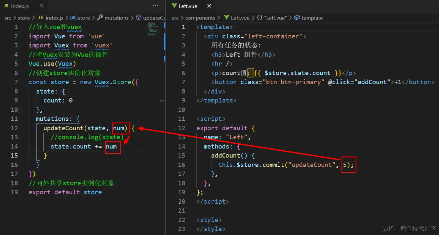439x235 pixels.
Task: Click the "//将Vuex安装为Vue的插件" comment line
Action: click(68, 55)
